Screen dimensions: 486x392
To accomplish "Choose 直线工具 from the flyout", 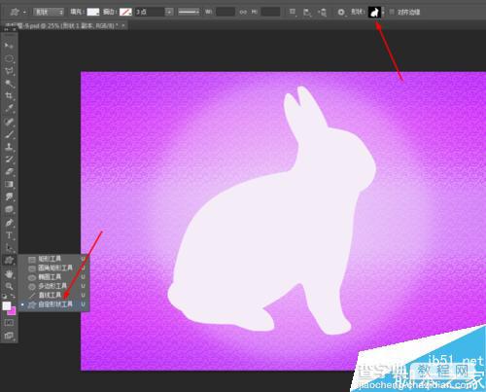I will point(53,295).
